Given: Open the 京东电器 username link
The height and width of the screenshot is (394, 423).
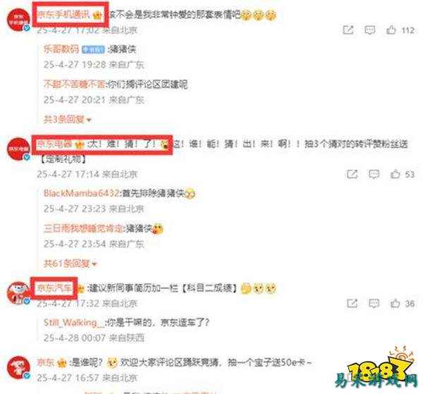Looking at the screenshot, I should pyautogui.click(x=54, y=144).
